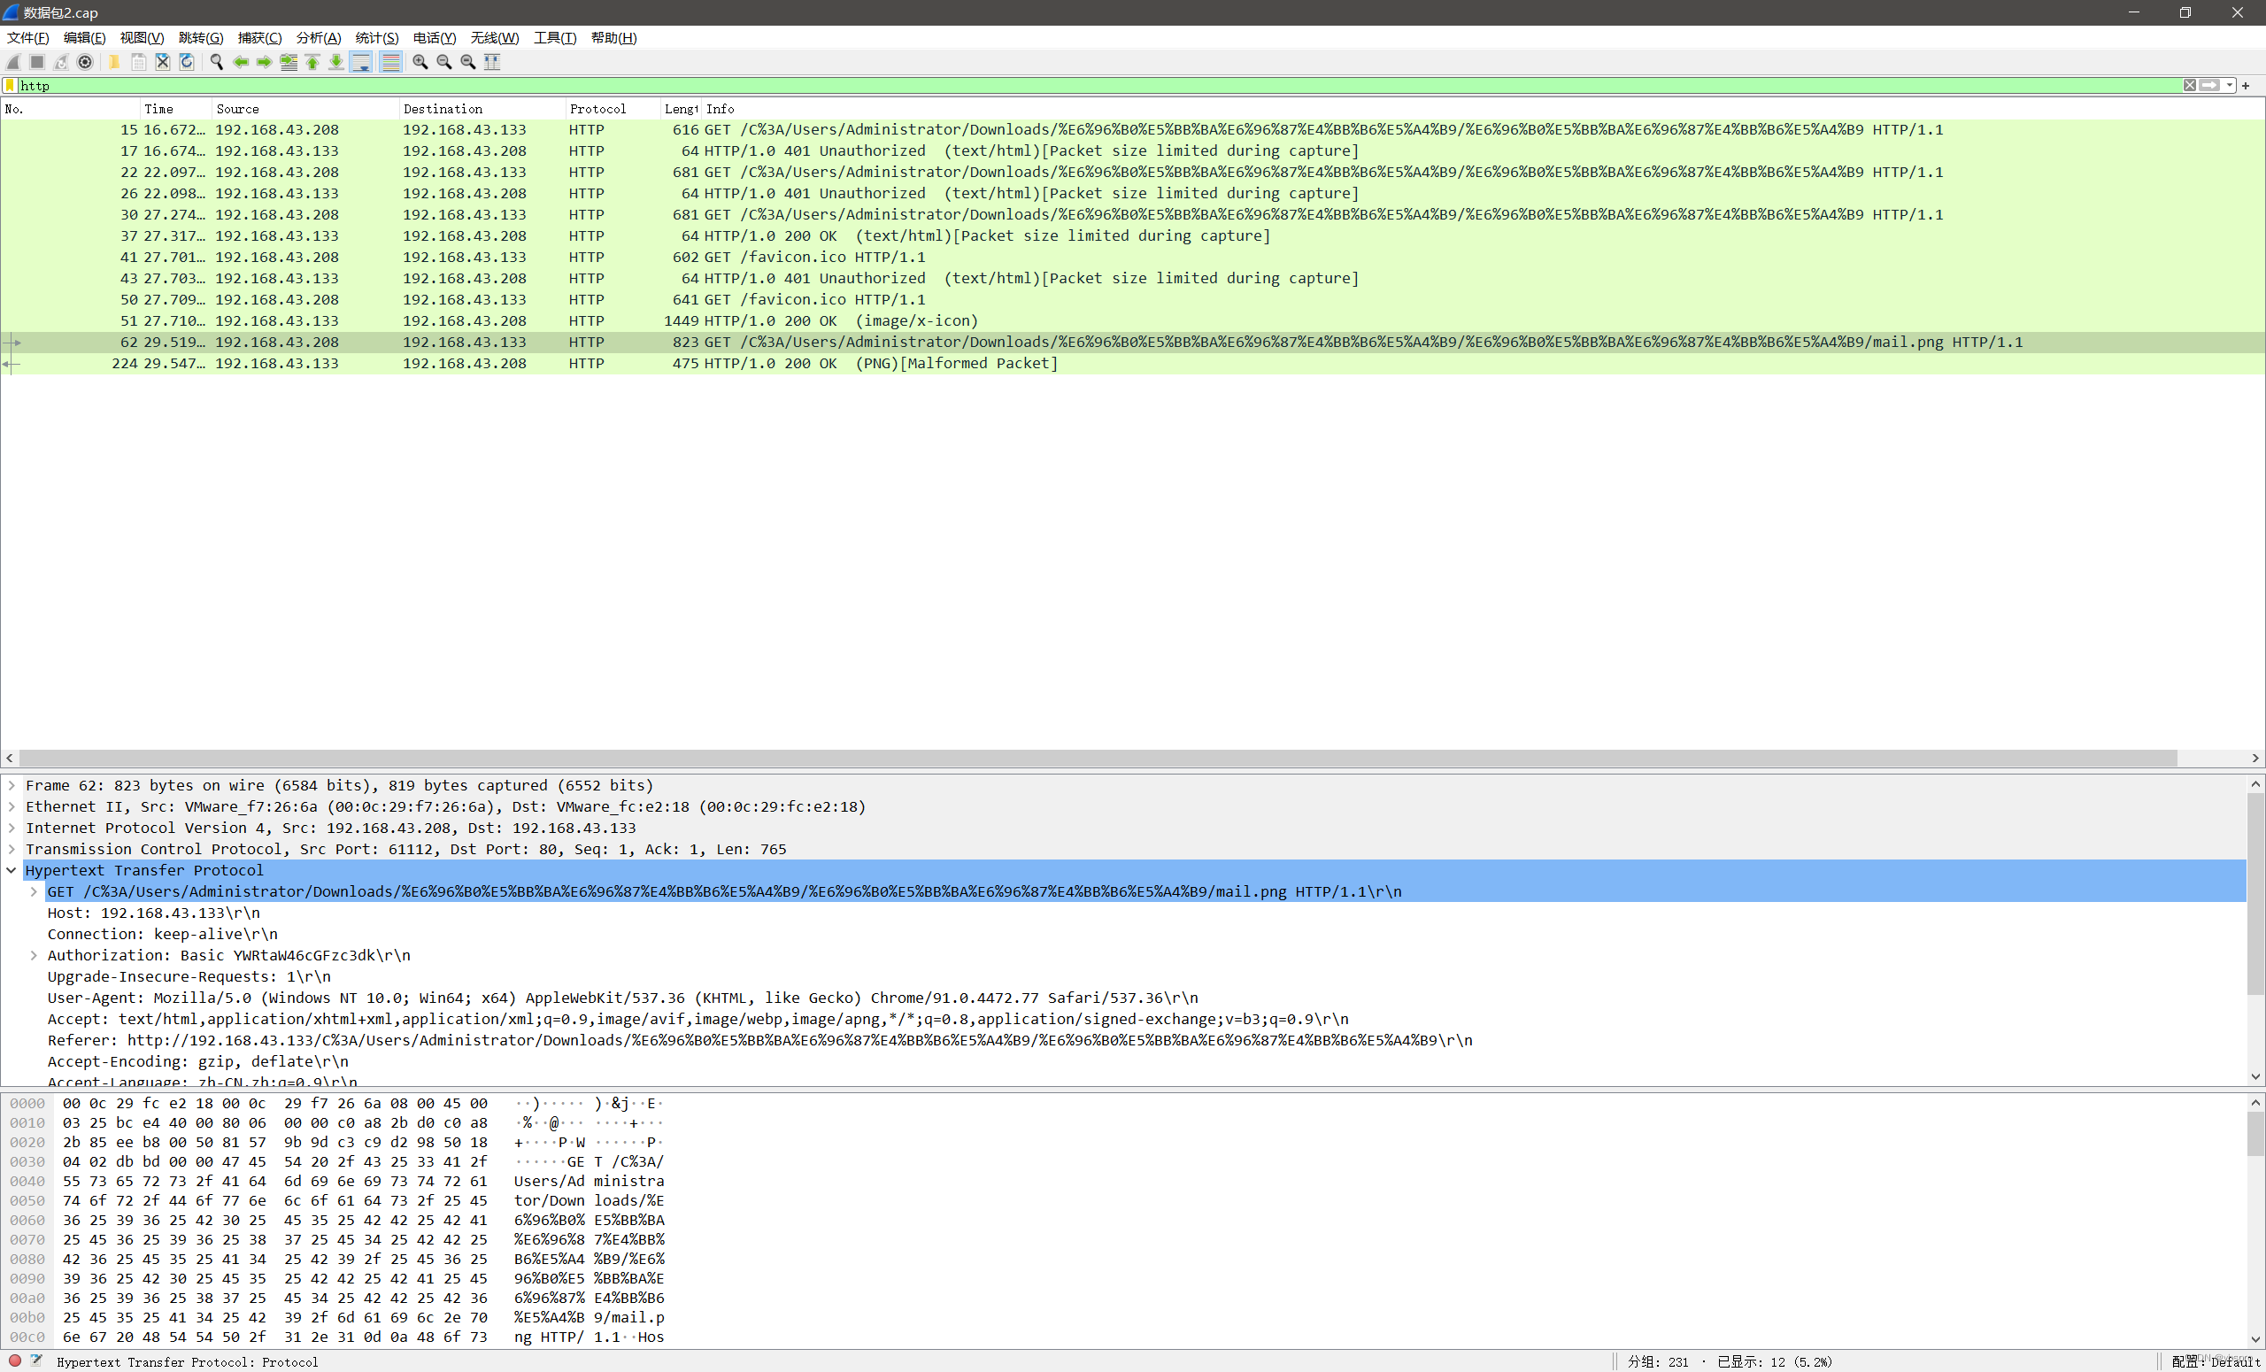
Task: Select packet 37 HTTP 200 OK row
Action: (1131, 235)
